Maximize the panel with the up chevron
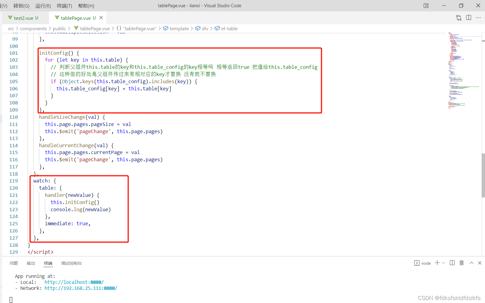 (471, 263)
